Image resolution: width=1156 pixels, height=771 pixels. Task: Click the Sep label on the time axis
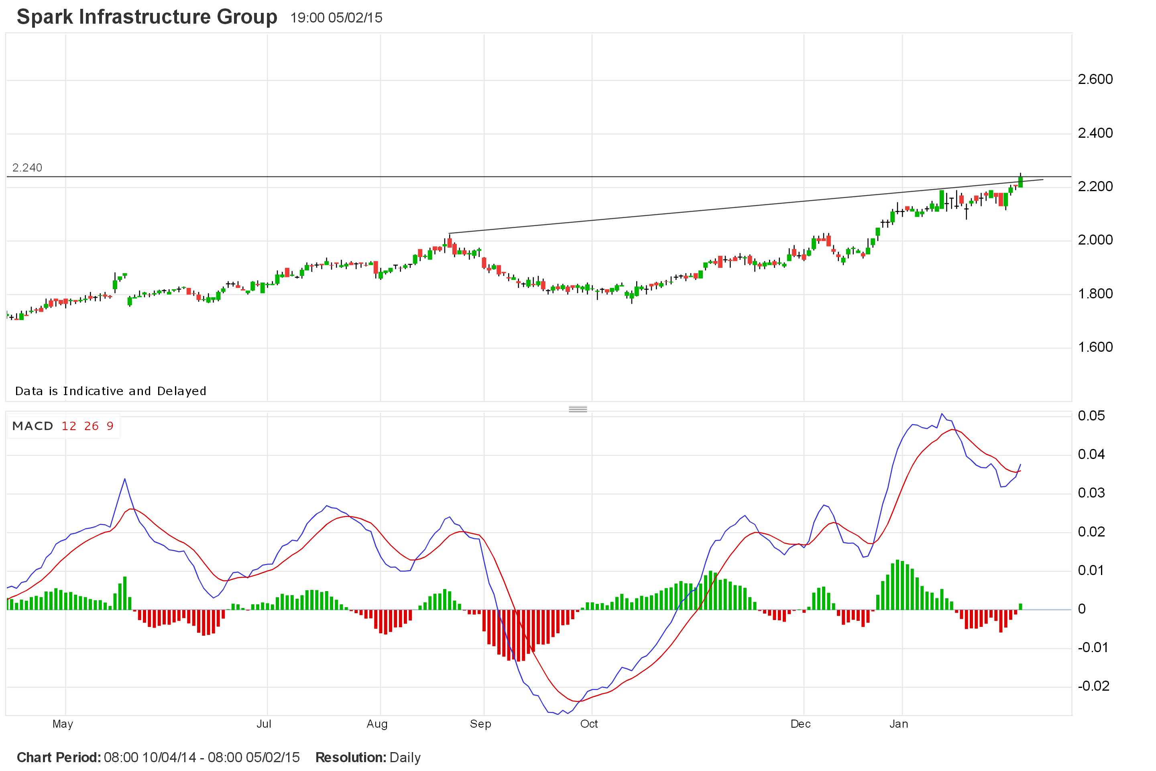point(480,724)
